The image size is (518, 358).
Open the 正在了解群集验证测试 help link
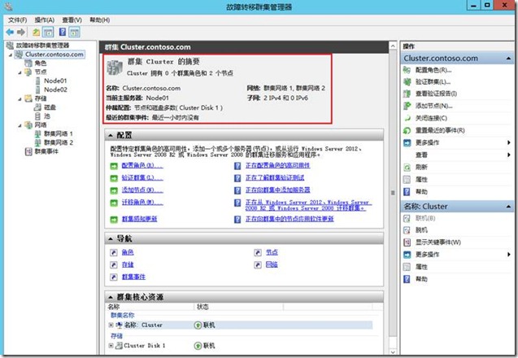(x=275, y=178)
